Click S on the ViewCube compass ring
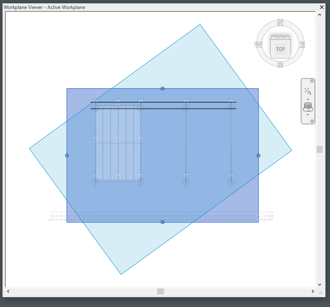Screen dimensions: 330x307 280,64
